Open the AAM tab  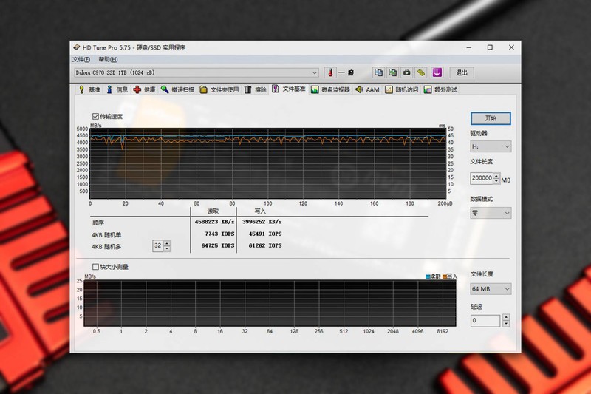click(x=367, y=89)
